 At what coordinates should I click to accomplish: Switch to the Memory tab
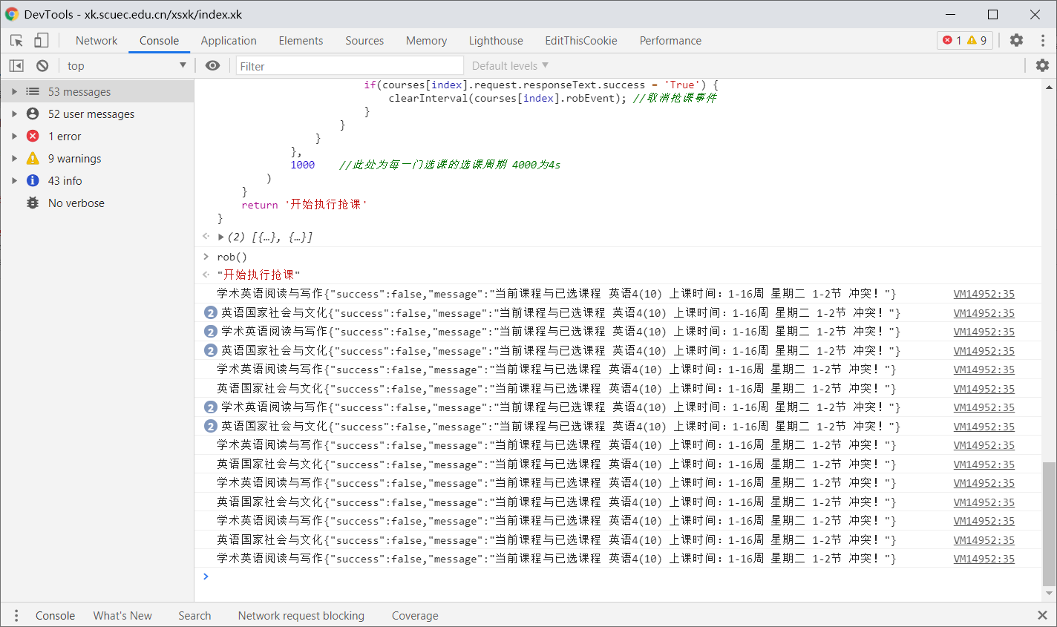click(x=426, y=41)
